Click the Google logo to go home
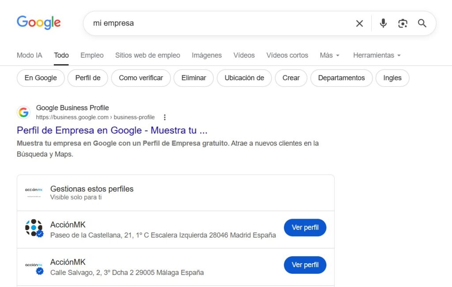 click(x=38, y=22)
